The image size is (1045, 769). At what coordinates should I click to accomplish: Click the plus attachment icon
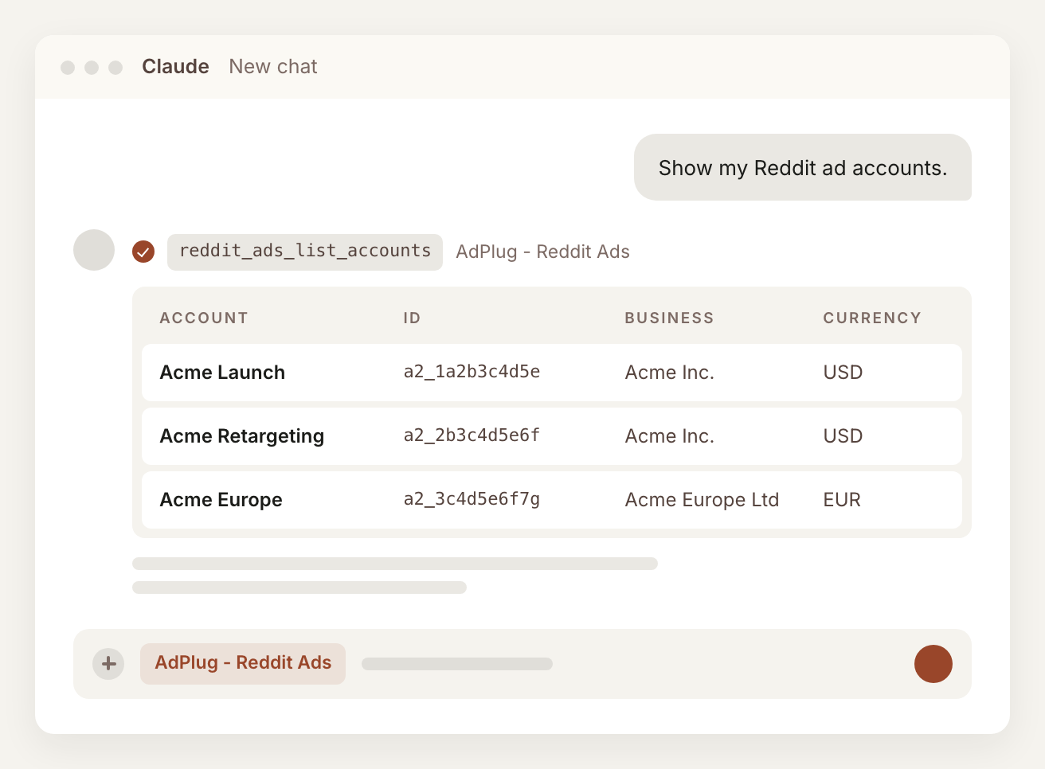[x=108, y=664]
